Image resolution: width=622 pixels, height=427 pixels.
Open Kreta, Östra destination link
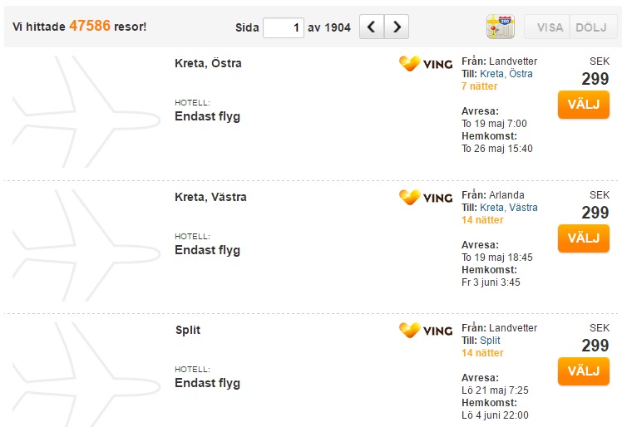(506, 74)
